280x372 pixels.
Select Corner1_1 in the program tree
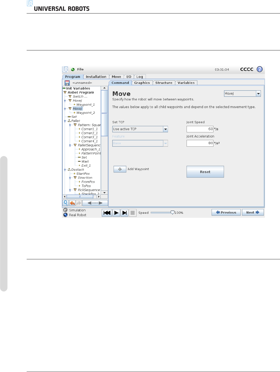tap(89, 129)
